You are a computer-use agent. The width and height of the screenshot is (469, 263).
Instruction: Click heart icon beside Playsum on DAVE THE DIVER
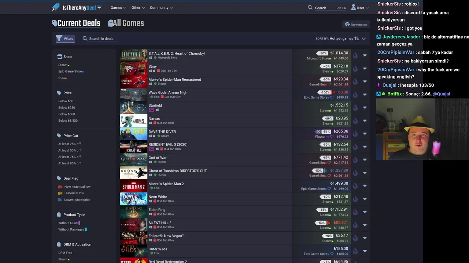pos(332,137)
